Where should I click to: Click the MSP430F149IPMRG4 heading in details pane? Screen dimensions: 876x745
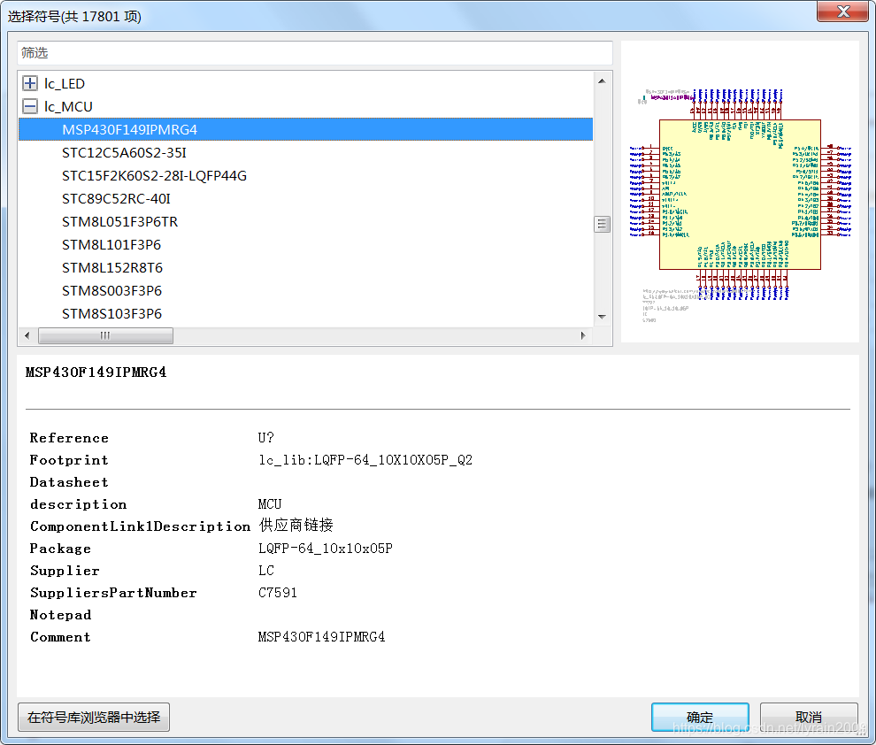tap(96, 372)
